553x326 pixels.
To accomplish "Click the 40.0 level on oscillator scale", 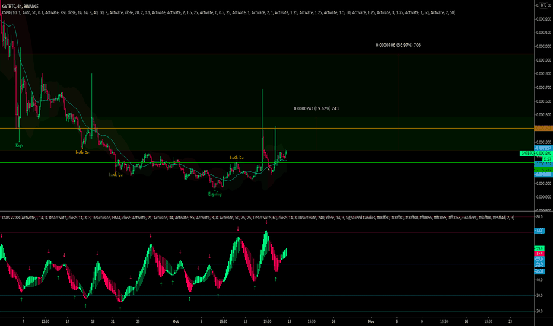I will click(539, 280).
